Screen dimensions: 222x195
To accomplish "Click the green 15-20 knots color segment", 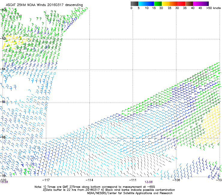I will (158, 4).
